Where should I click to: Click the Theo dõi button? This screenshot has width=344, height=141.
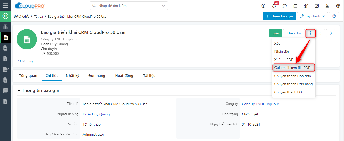coord(294,33)
